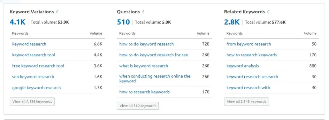Open 'what is keyword research' question link

pos(144,66)
